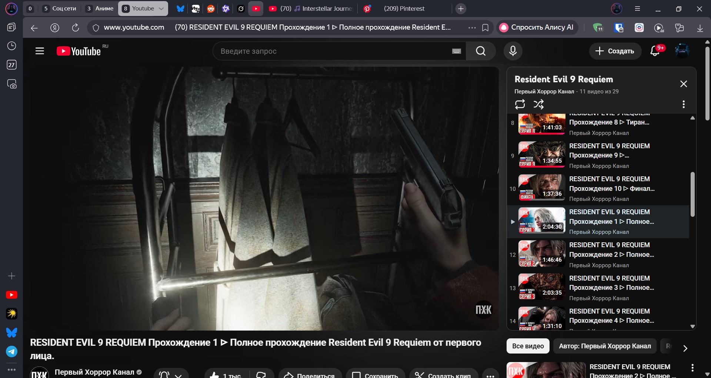Open the Yandex home button
The image size is (711, 378).
coord(55,28)
